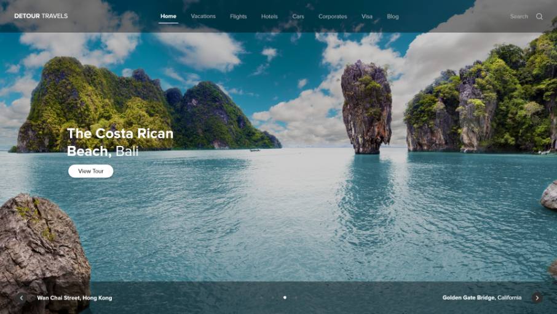Screen dimensions: 557x314
Task: Open the Home nav item
Action: click(x=168, y=16)
